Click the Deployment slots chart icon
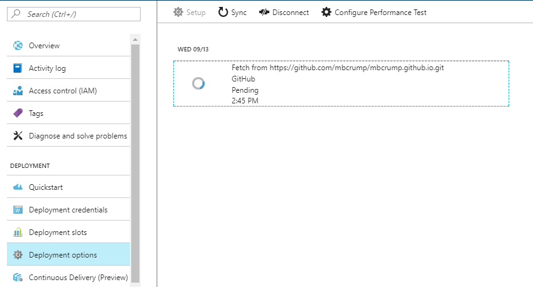The image size is (533, 287). pyautogui.click(x=18, y=232)
